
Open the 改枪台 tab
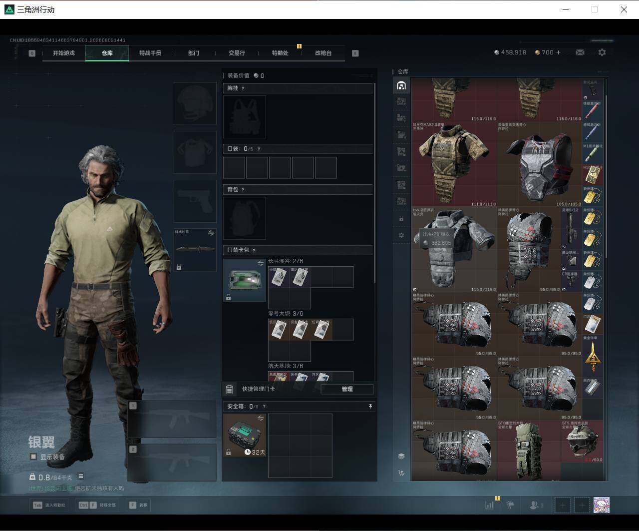(x=323, y=53)
